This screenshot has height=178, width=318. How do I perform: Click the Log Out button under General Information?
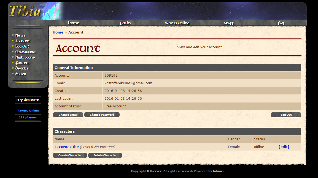tap(286, 115)
